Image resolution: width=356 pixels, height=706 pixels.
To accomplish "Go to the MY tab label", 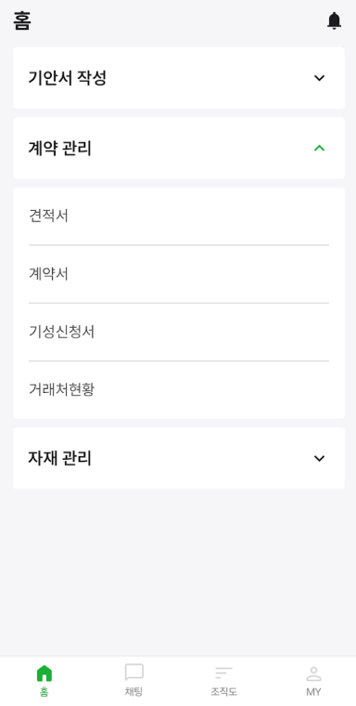I will pos(313,691).
